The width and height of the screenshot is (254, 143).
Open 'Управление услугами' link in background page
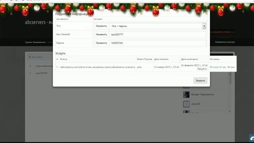click(x=225, y=42)
